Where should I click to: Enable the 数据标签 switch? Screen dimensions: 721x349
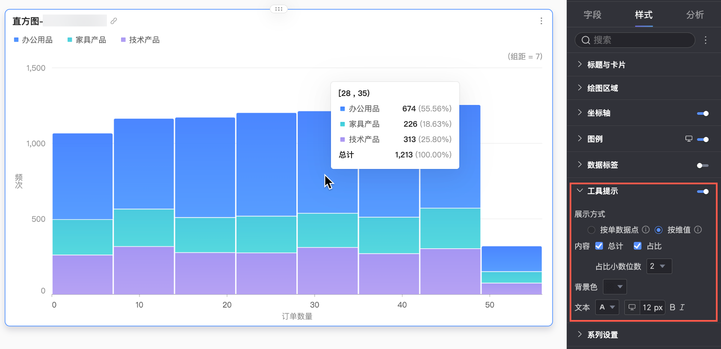pos(703,166)
